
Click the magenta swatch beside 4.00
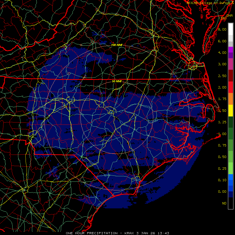pos(231,50)
